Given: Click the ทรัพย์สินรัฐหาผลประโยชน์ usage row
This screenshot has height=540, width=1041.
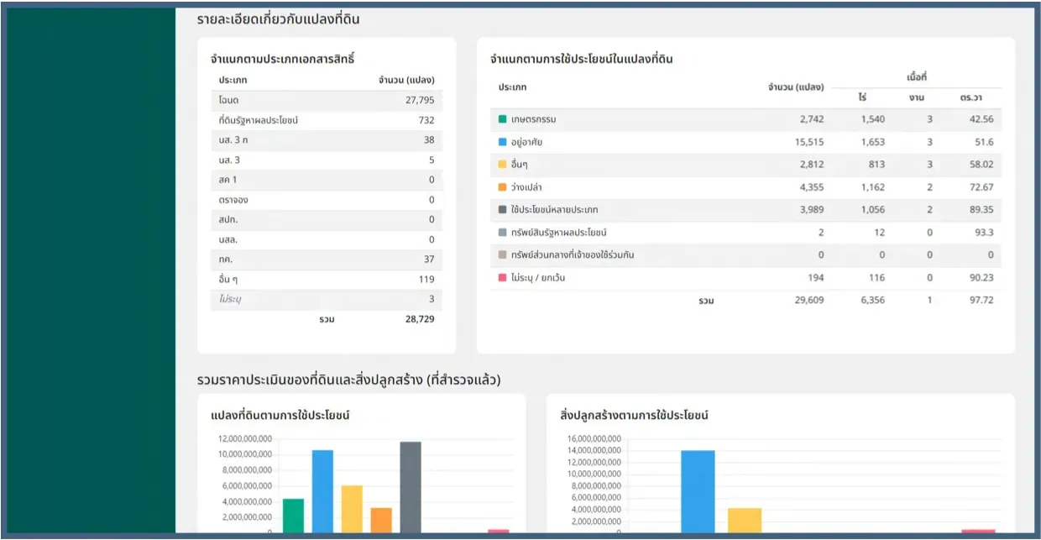Looking at the screenshot, I should click(x=745, y=233).
